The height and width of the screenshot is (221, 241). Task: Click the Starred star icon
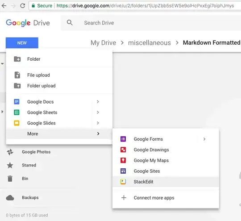click(10, 165)
